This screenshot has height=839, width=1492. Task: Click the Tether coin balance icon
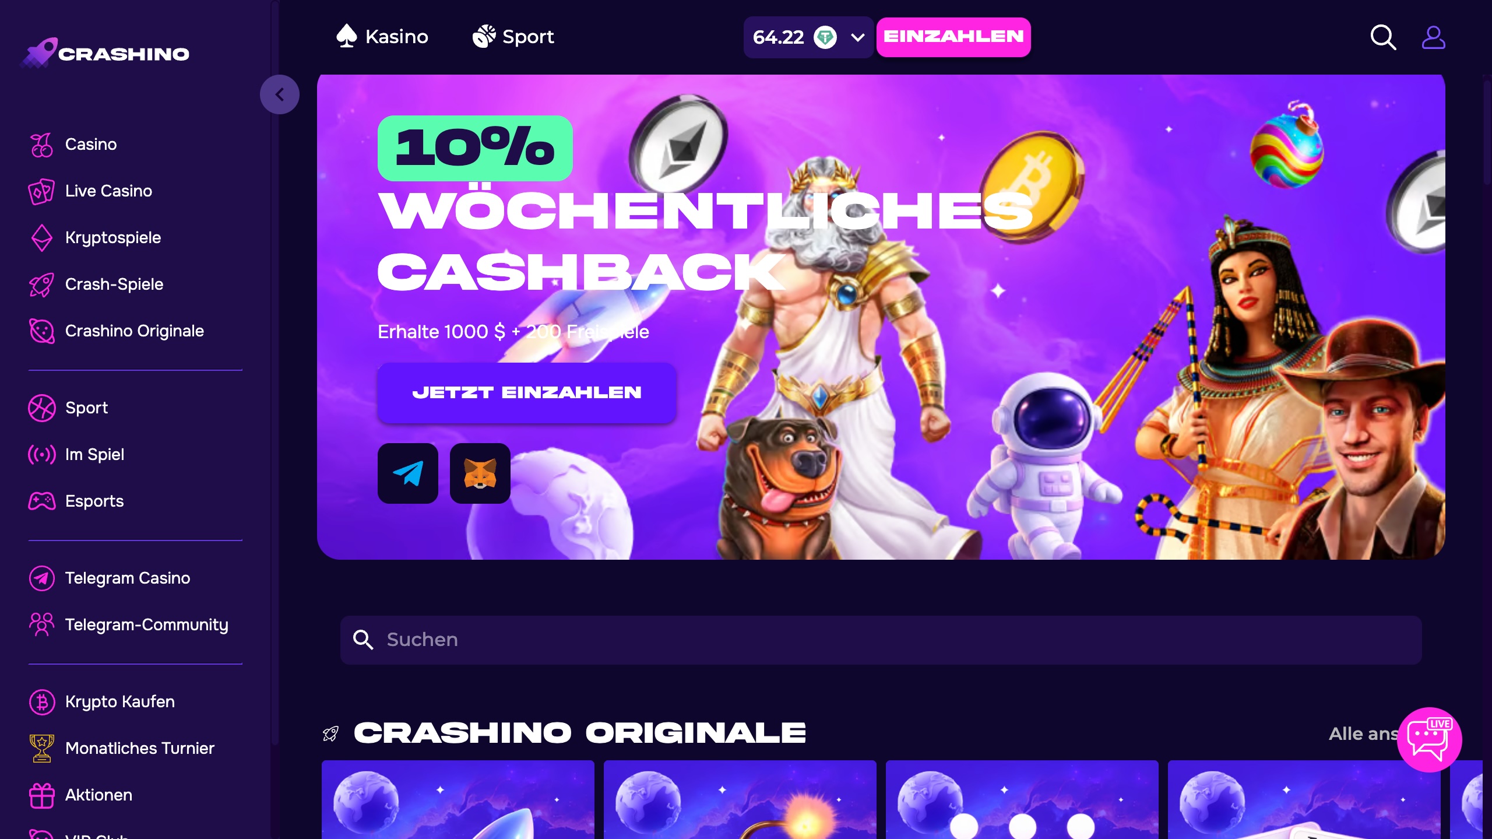[x=825, y=37]
